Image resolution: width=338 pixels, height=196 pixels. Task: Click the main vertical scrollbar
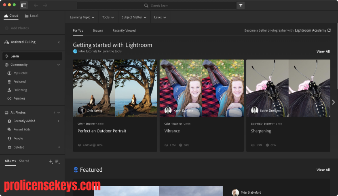click(x=337, y=56)
